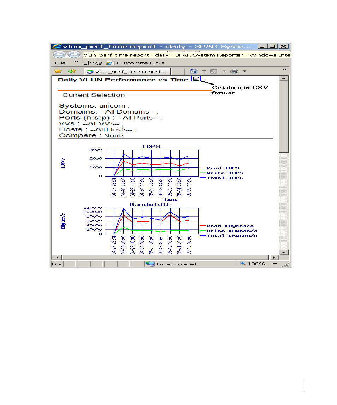Minimize the browser window
The width and height of the screenshot is (337, 405).
[262, 46]
